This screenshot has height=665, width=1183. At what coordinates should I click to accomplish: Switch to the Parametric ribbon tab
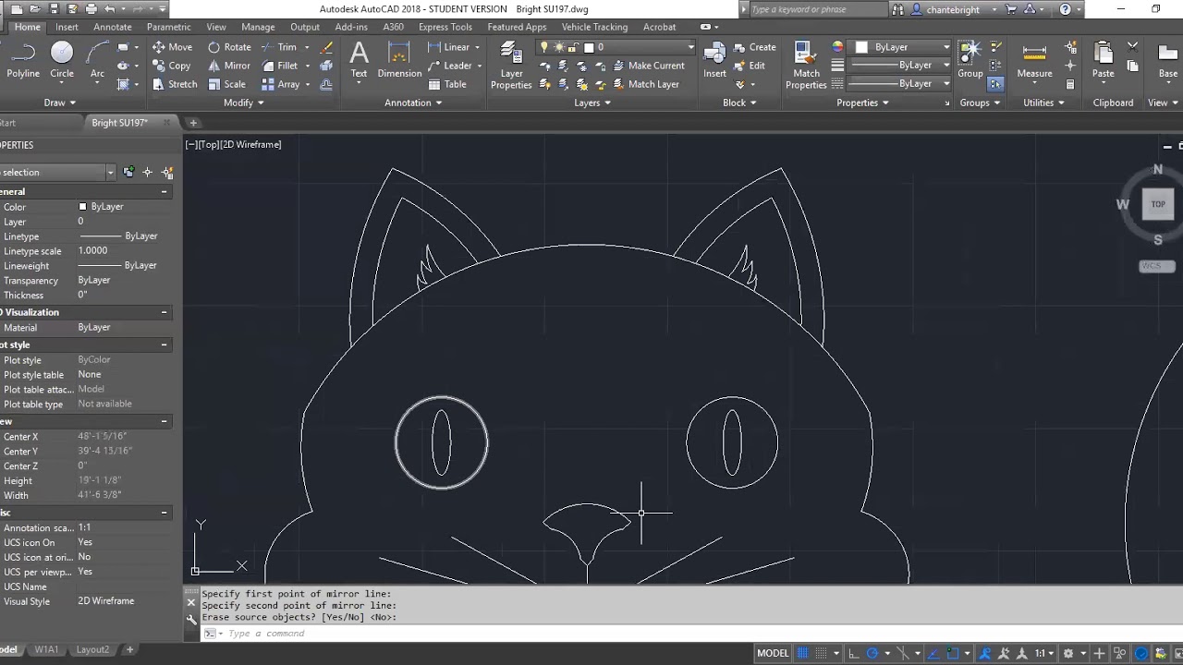169,27
